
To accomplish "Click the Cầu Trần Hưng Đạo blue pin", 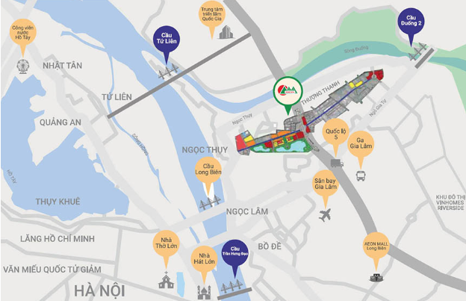I will point(235,256).
